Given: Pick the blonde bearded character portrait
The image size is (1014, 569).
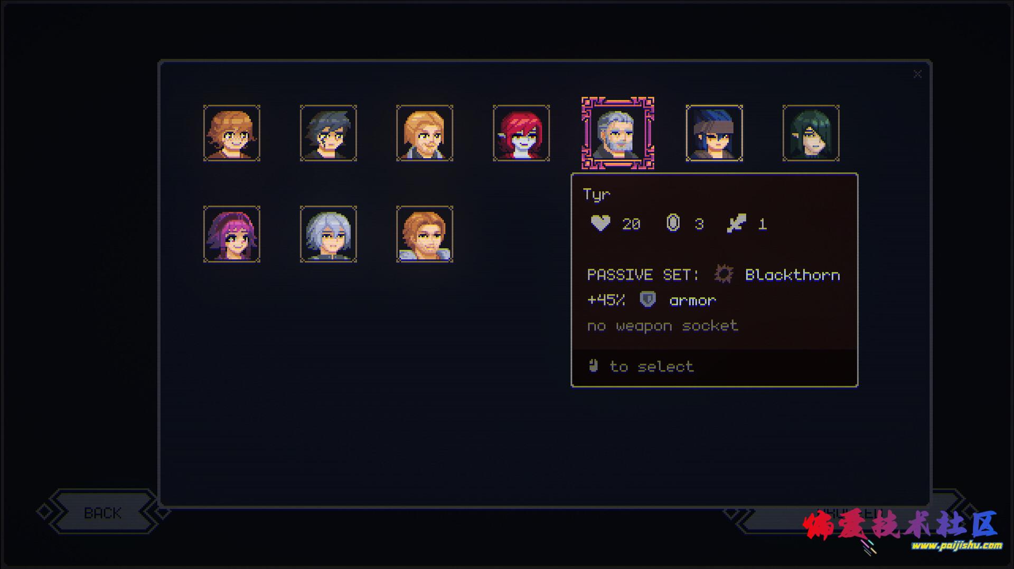Looking at the screenshot, I should tap(425, 133).
